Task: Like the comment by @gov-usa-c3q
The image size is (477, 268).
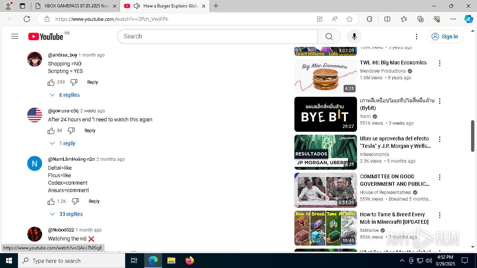Action: pyautogui.click(x=51, y=131)
